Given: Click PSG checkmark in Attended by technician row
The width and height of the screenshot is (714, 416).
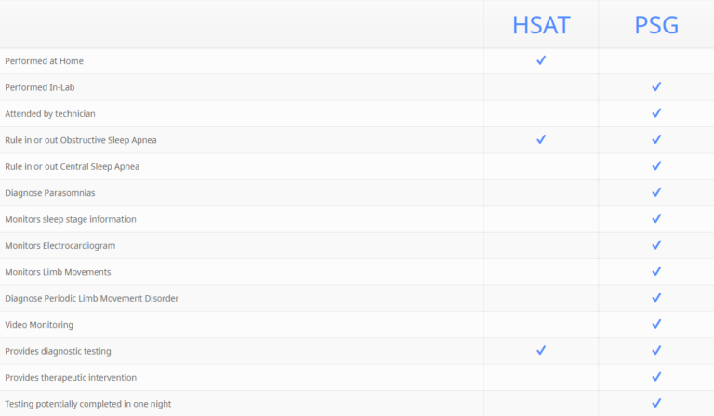Looking at the screenshot, I should point(656,113).
